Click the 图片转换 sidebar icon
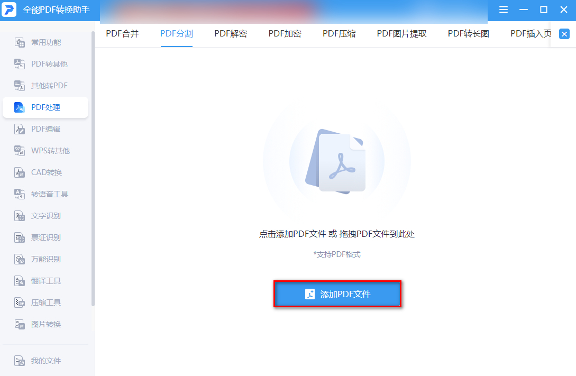This screenshot has height=376, width=576. pos(20,324)
